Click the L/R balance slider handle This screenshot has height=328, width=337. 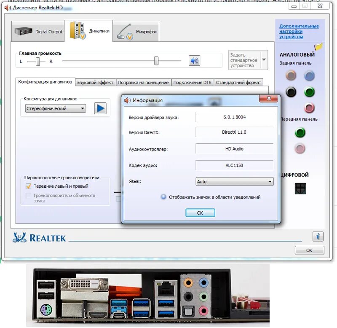click(x=38, y=62)
